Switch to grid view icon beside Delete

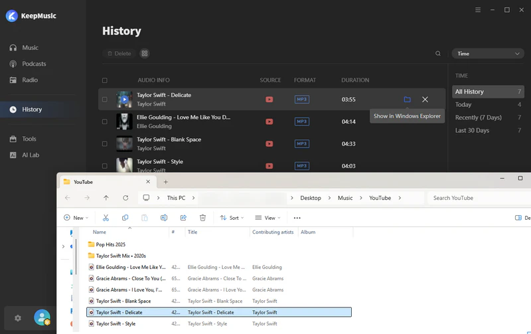coord(145,54)
